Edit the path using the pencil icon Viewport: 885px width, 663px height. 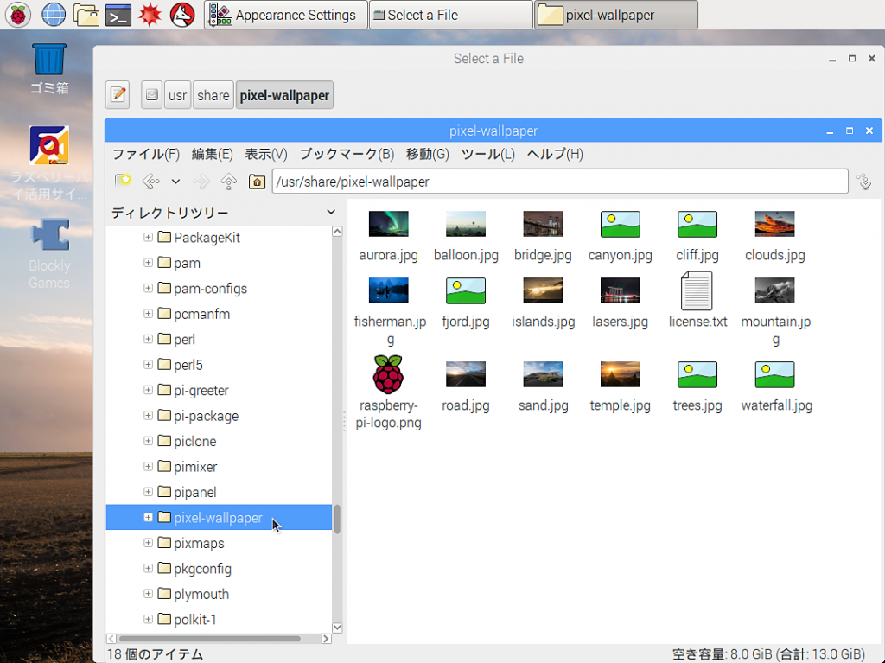point(117,94)
